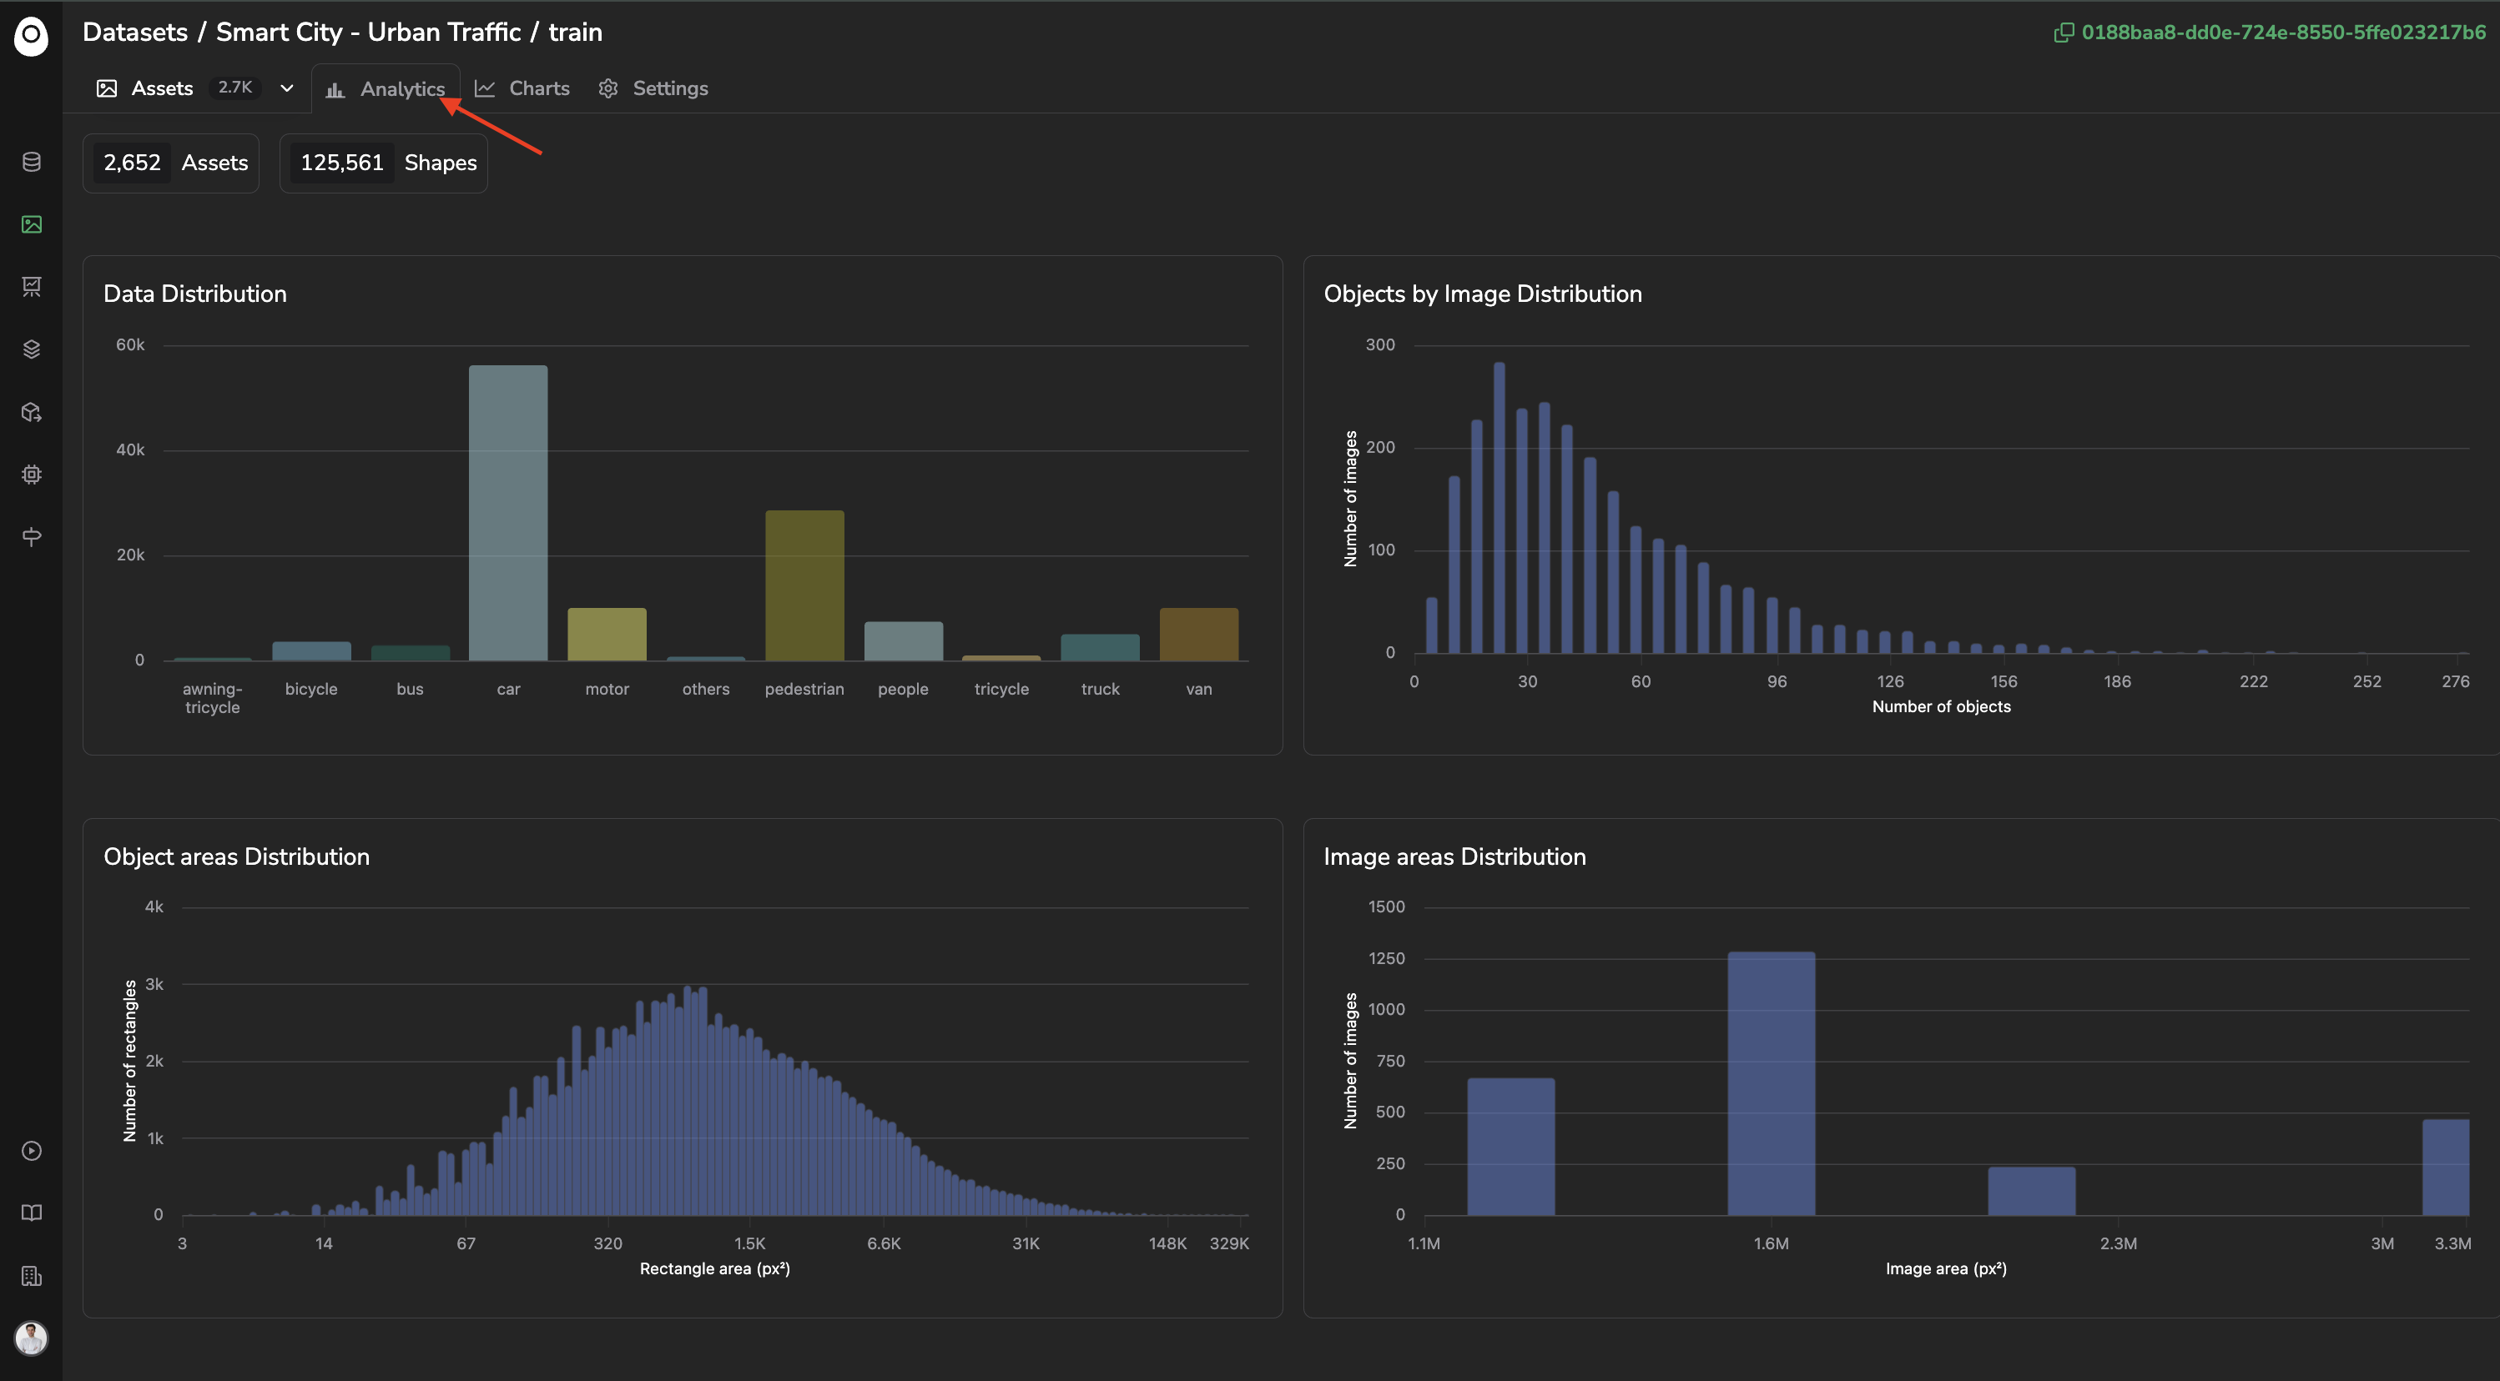Viewport: 2500px width, 1381px height.
Task: Open the organization building icon
Action: tap(31, 1275)
